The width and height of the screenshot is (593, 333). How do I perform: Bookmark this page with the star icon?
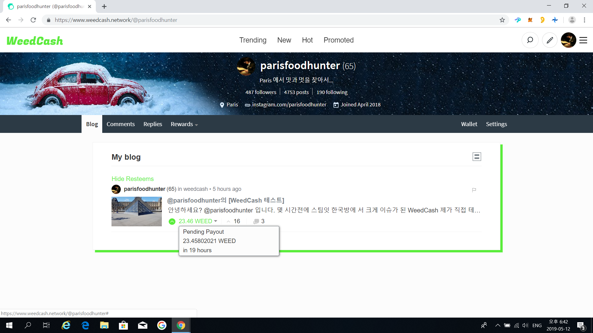[x=502, y=20]
